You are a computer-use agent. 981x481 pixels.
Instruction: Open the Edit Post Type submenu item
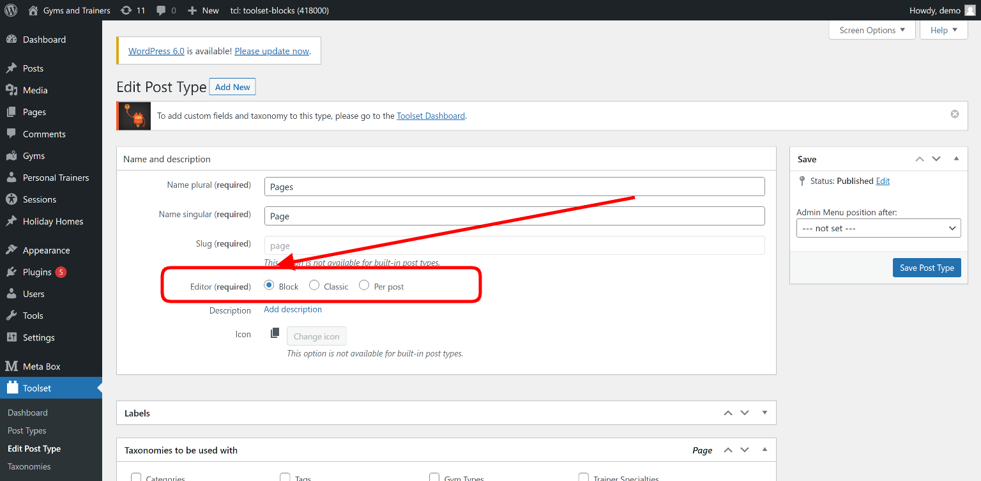pos(34,448)
